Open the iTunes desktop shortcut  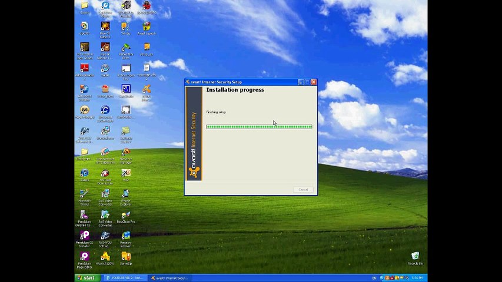85,174
